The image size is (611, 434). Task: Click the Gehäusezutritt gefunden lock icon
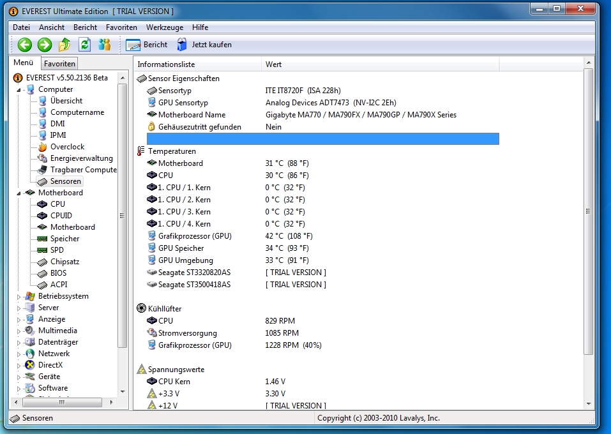[151, 126]
